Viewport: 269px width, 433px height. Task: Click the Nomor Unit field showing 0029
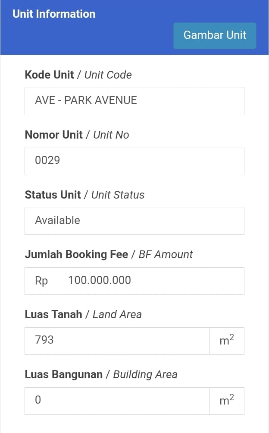134,161
